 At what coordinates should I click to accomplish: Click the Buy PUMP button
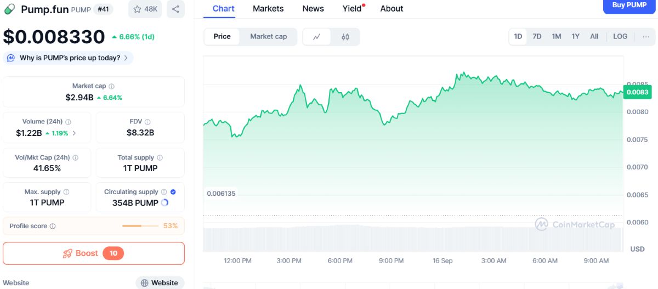pyautogui.click(x=629, y=5)
